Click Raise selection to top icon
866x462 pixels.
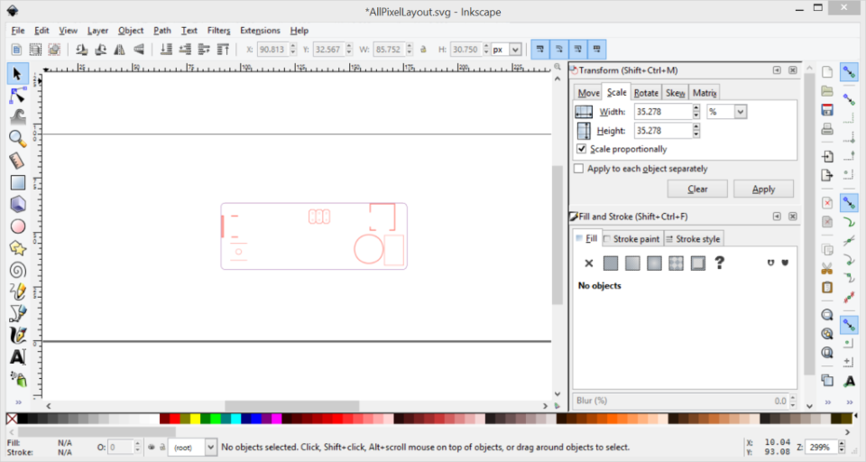coord(223,50)
